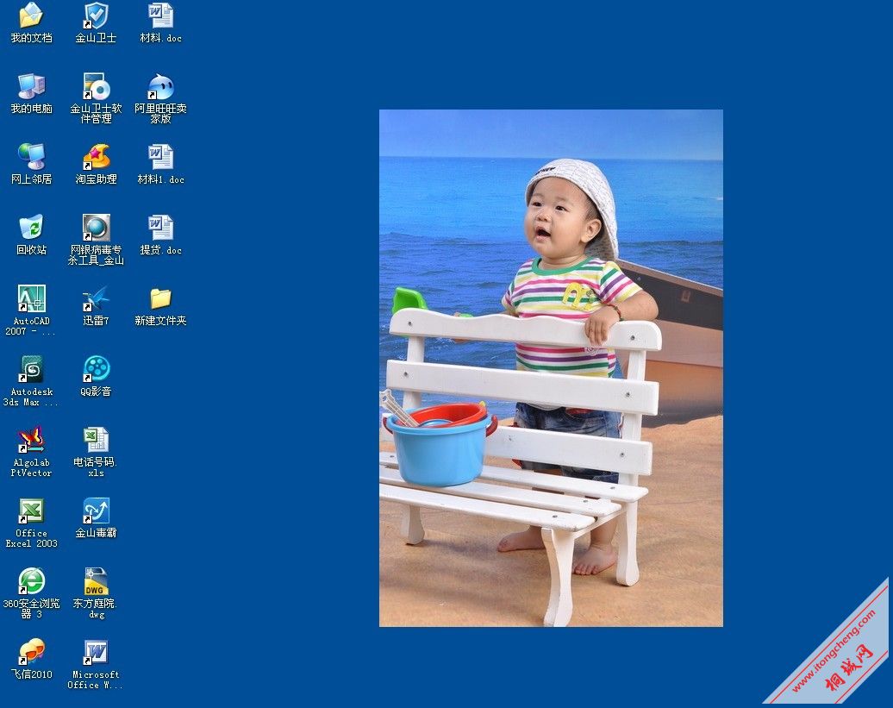
Task: Open 金山卫士 security icon
Action: 96,16
